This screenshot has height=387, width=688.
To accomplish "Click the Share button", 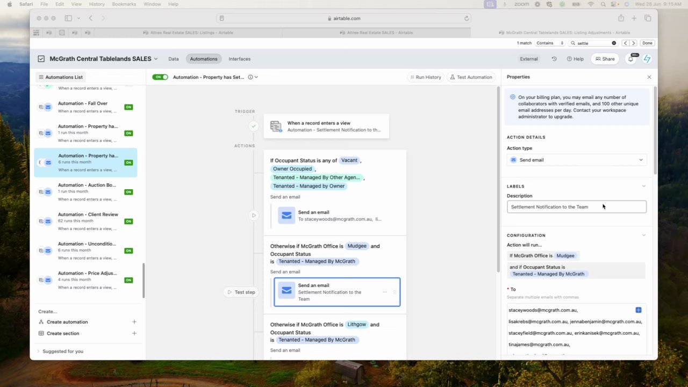I will 605,59.
